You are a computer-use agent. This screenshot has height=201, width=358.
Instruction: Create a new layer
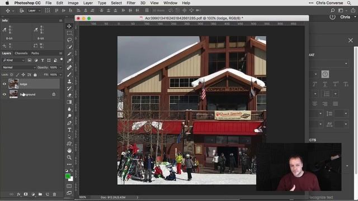[x=47, y=194]
